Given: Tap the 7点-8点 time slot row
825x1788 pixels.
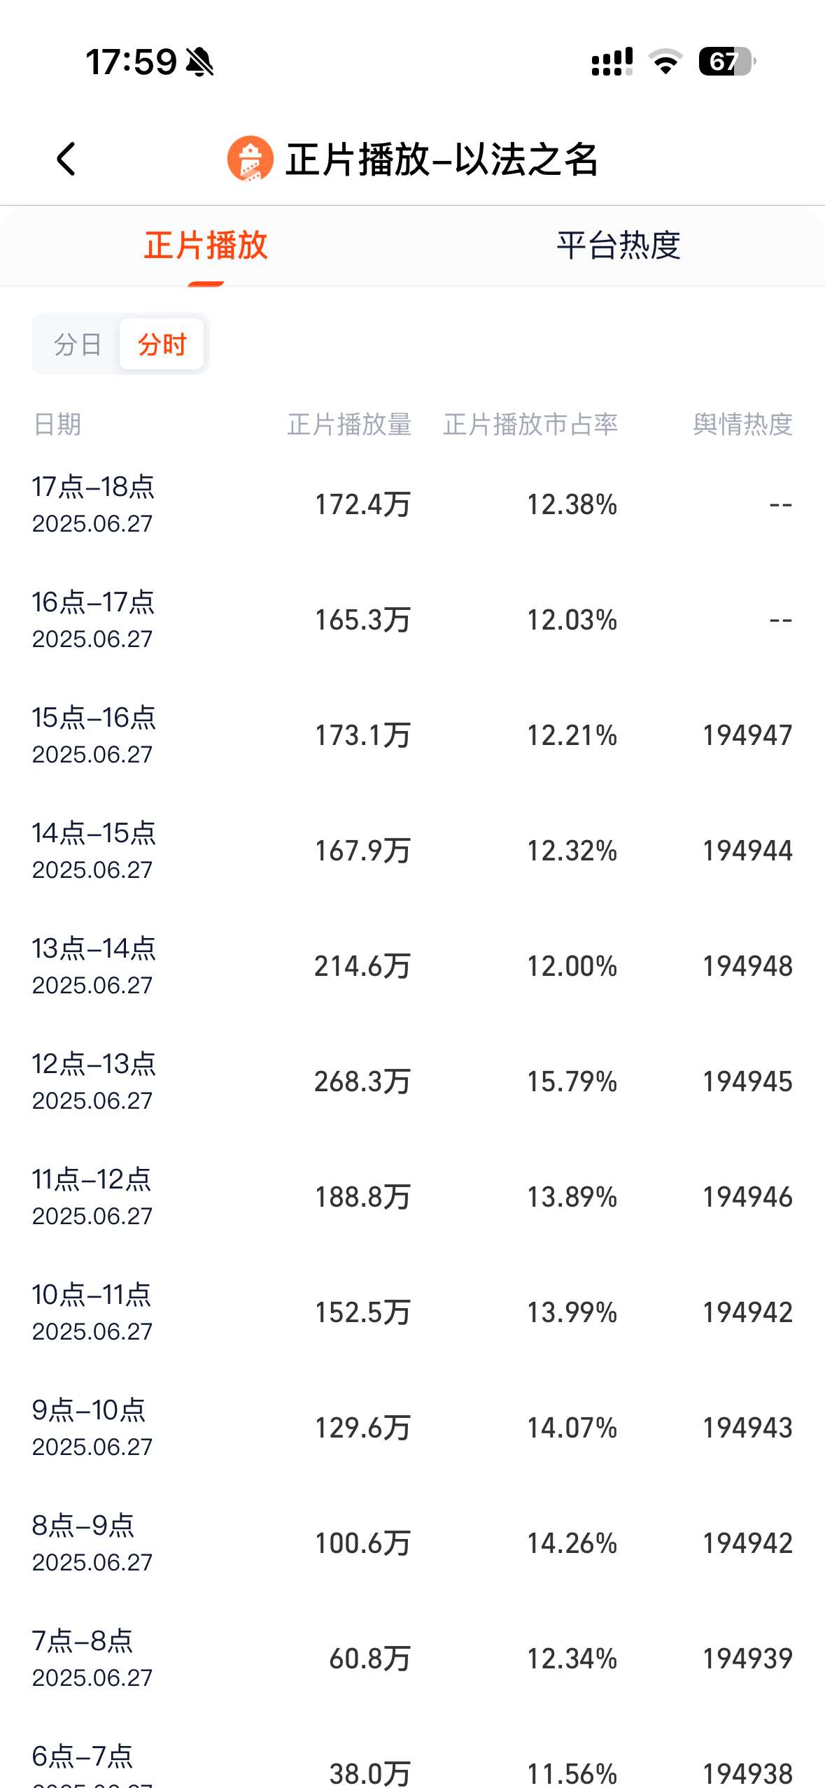Looking at the screenshot, I should (x=412, y=1659).
